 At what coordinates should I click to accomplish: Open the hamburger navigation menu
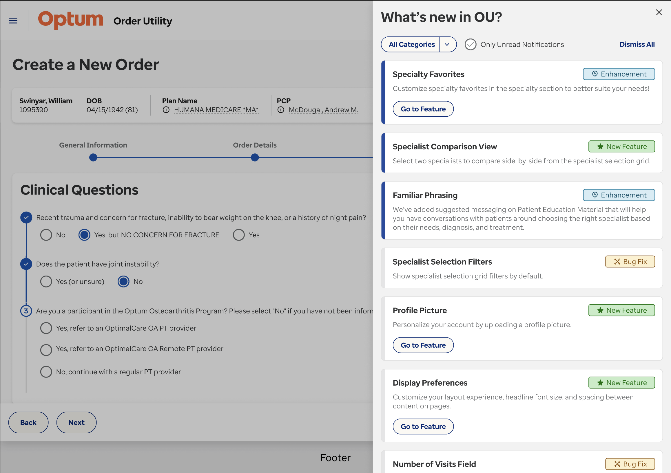13,21
